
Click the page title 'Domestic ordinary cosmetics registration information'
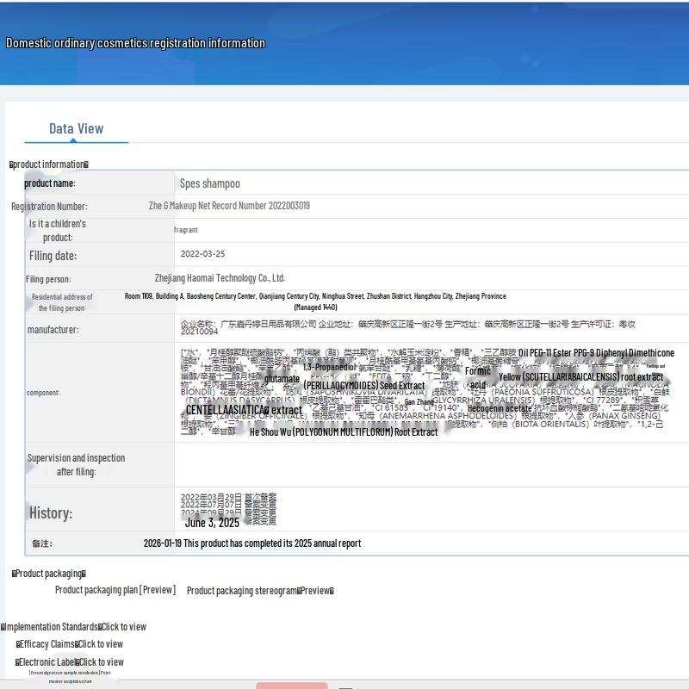point(135,43)
